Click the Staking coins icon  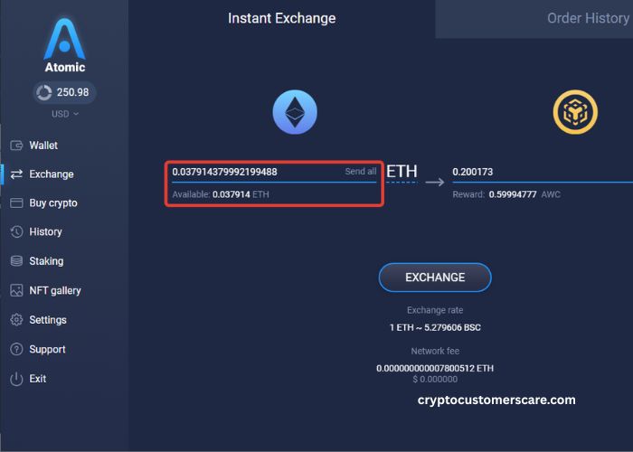pos(16,261)
